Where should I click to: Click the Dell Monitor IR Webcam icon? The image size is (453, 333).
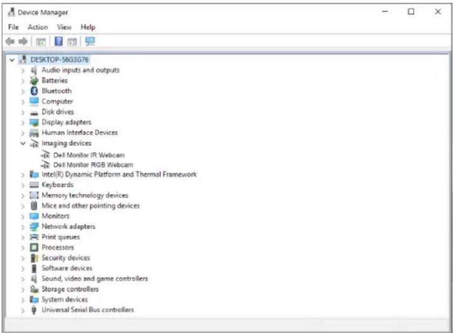45,155
